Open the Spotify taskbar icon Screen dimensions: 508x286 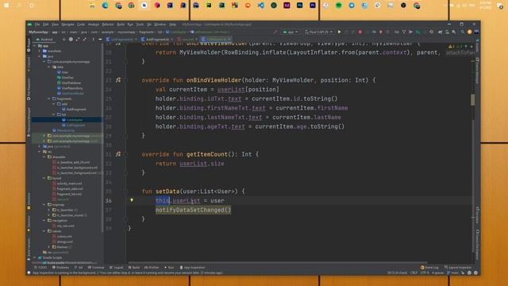[339, 6]
